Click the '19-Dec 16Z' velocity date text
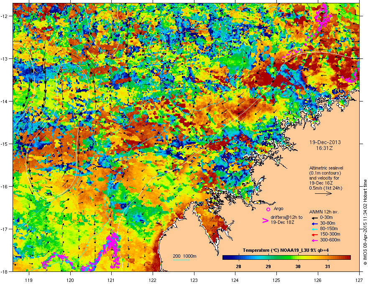 pos(321,183)
